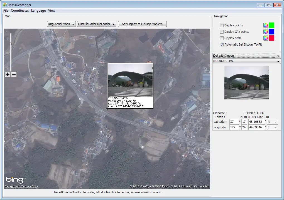The width and height of the screenshot is (284, 200).
Task: Expand the Bing Aerial Maps dropdown
Action: click(x=61, y=24)
